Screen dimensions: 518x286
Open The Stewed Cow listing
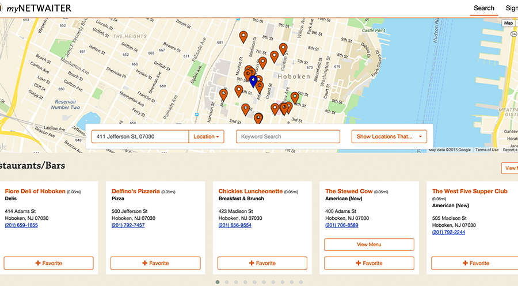coord(349,191)
